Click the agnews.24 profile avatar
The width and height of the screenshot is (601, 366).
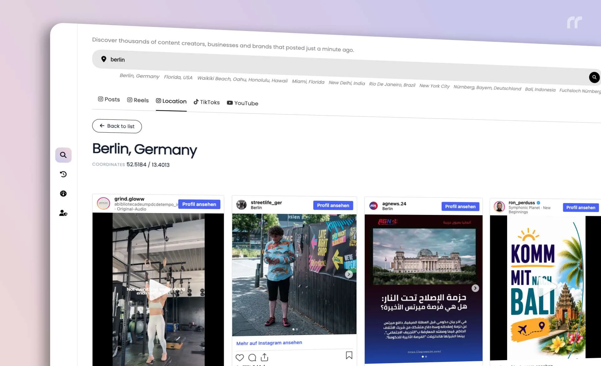pyautogui.click(x=373, y=206)
